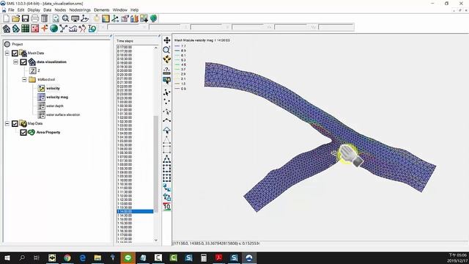Select the Swap Edges tool icon
Screen dimensions: 469x264
[167, 188]
